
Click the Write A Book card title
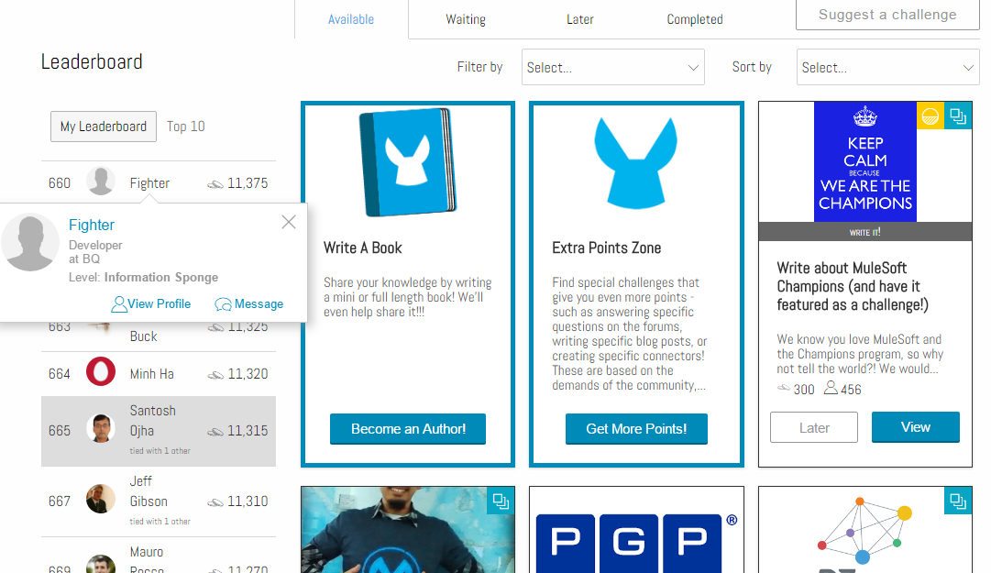(363, 248)
